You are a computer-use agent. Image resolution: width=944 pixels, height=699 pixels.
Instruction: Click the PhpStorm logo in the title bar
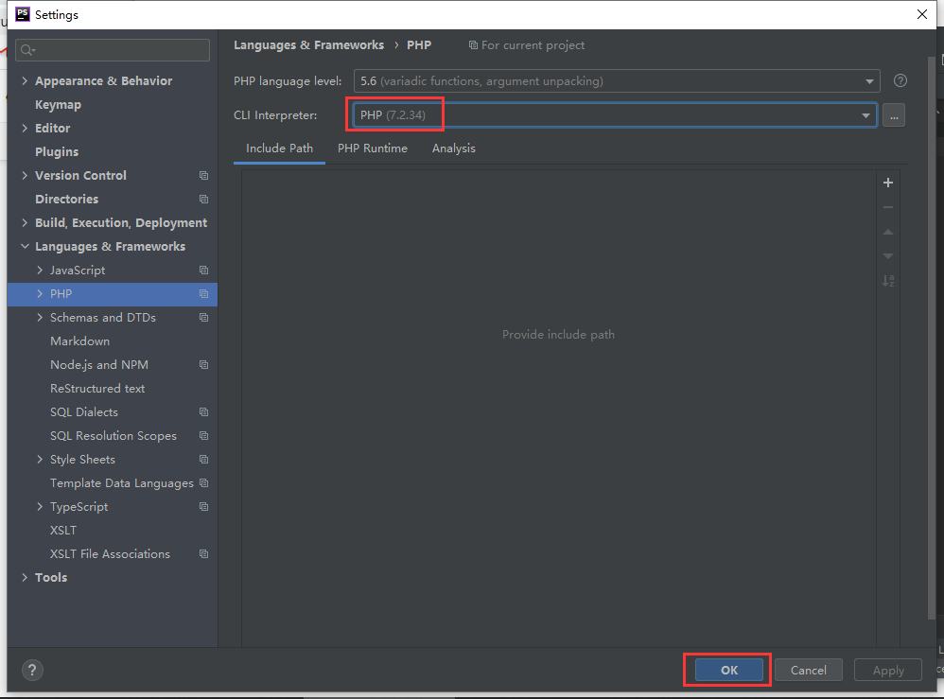point(23,14)
